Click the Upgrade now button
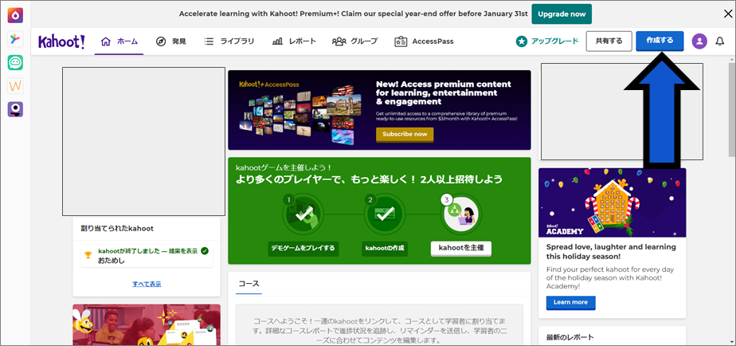This screenshot has width=736, height=346. (x=562, y=14)
